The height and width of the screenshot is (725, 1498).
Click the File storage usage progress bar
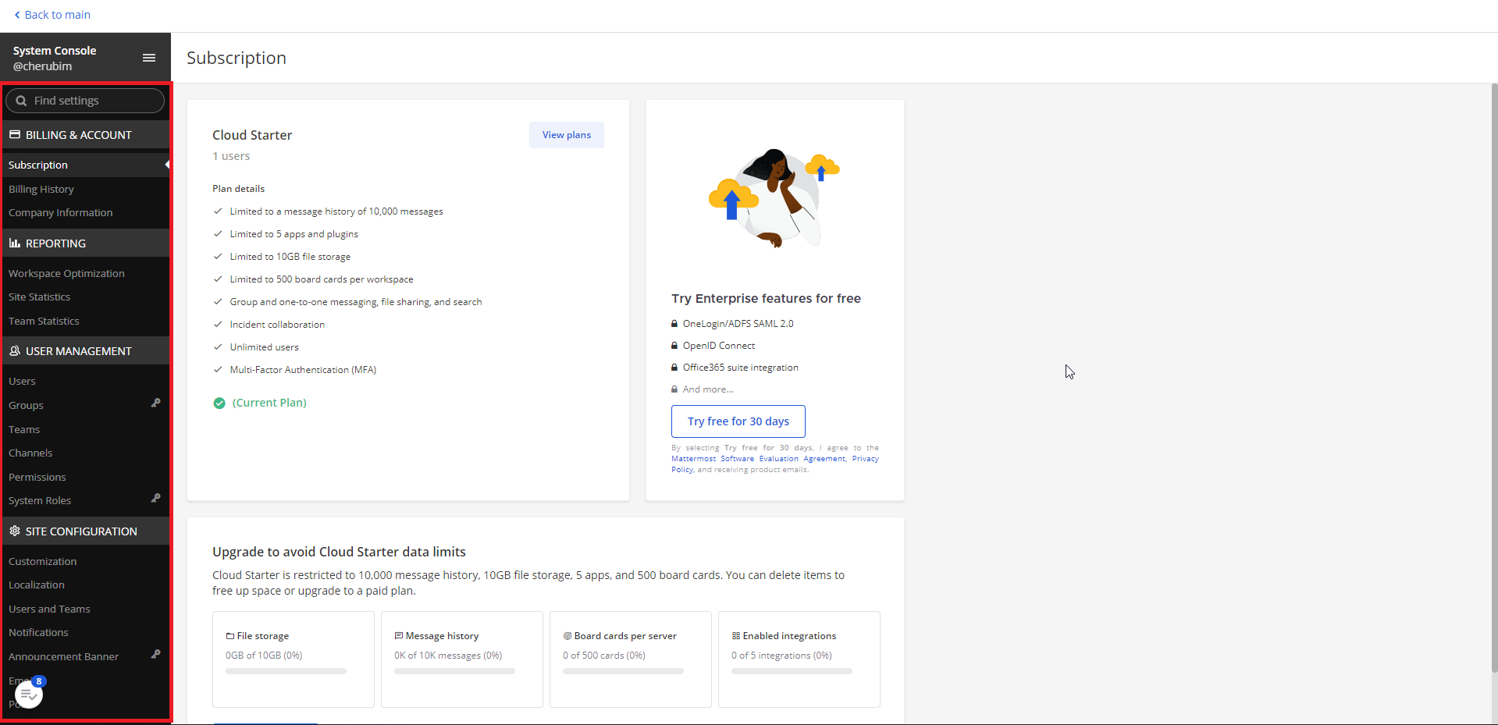(x=286, y=671)
